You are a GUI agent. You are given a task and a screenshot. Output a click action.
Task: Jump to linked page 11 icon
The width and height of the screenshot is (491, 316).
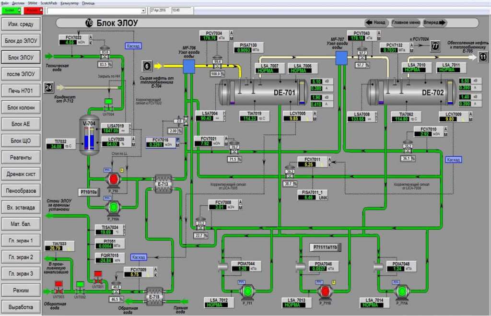coord(483,57)
